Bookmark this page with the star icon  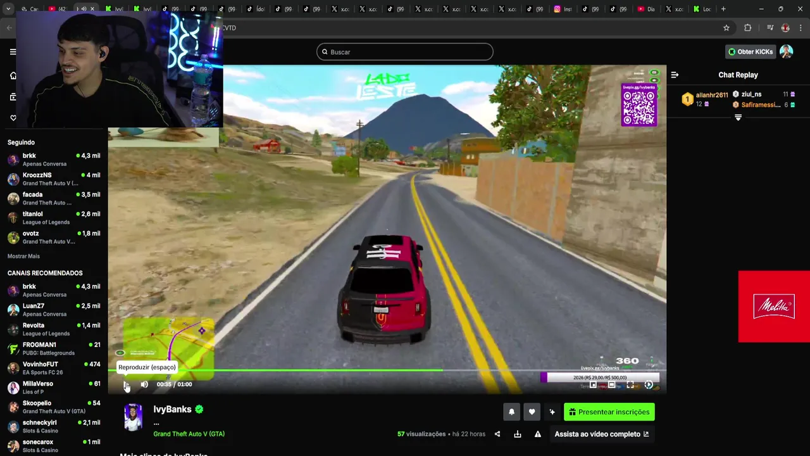pyautogui.click(x=726, y=28)
